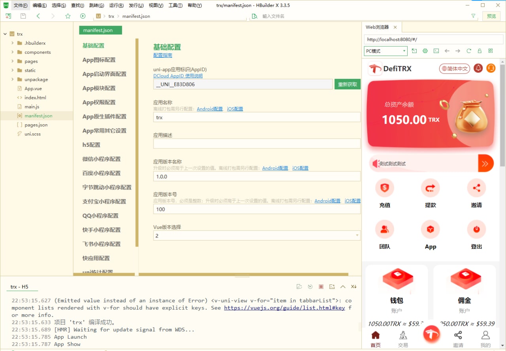Open the Android配置 link under 应用版本名称
The width and height of the screenshot is (506, 351).
tap(275, 168)
